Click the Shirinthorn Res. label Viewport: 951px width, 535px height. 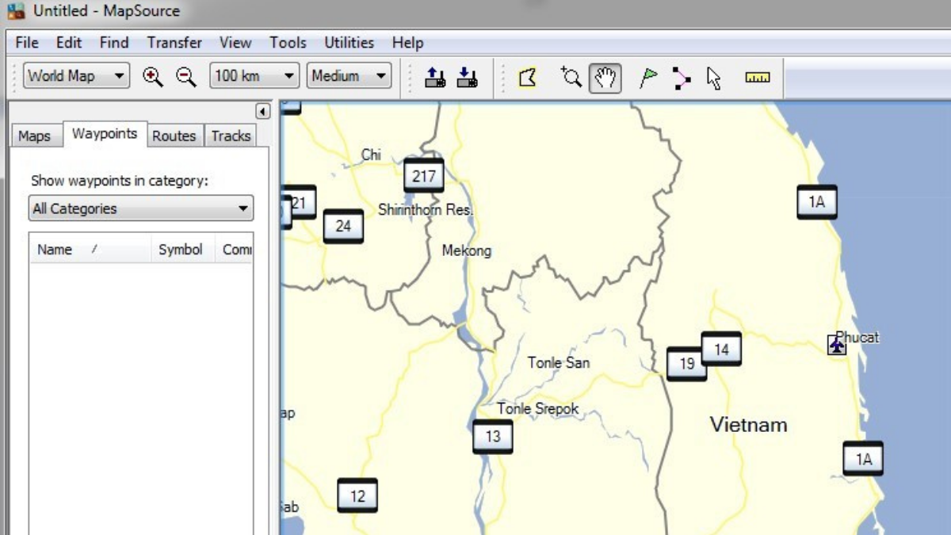click(x=426, y=210)
